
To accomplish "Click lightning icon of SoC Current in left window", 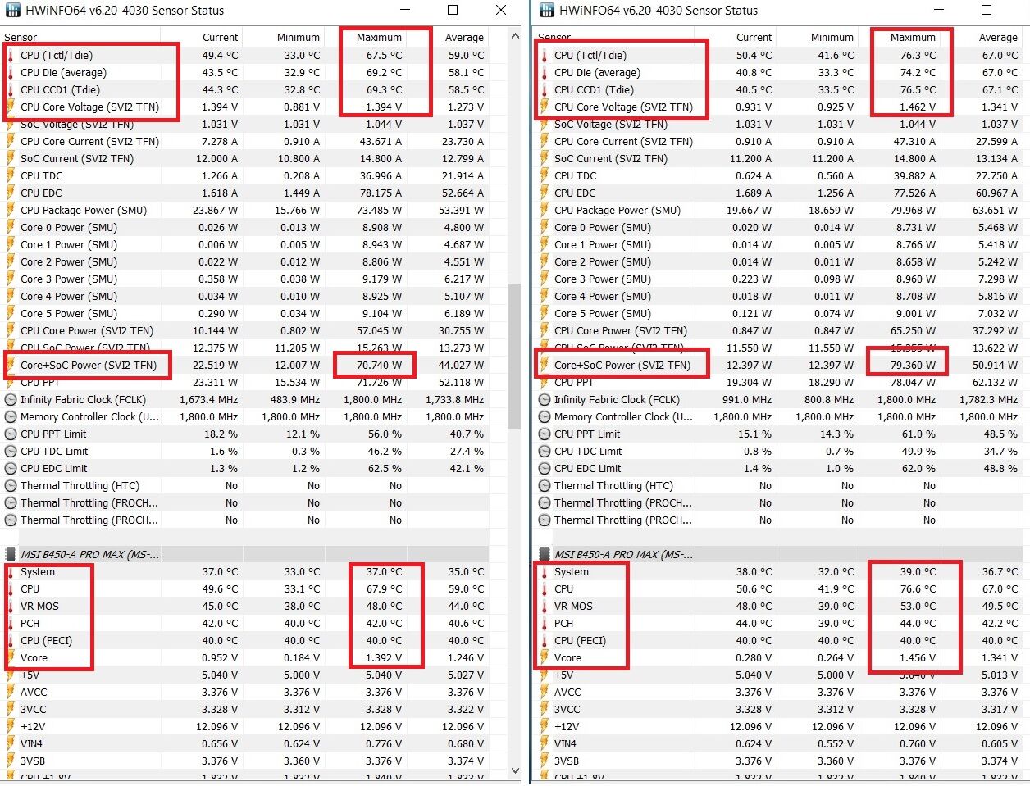I will (x=11, y=159).
